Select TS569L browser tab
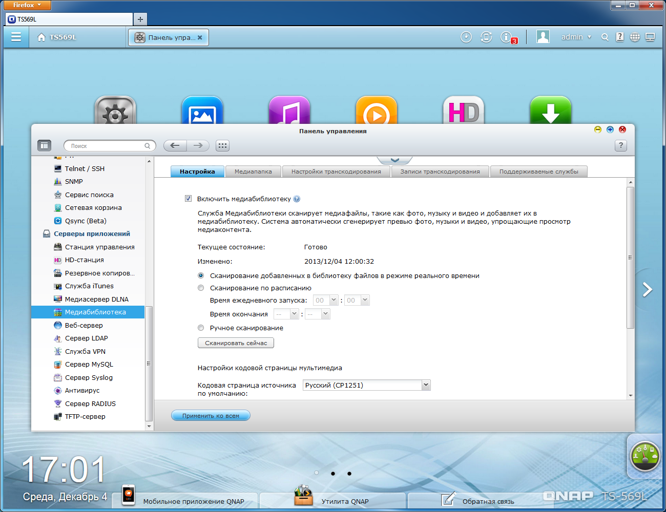The width and height of the screenshot is (666, 512). (x=69, y=19)
